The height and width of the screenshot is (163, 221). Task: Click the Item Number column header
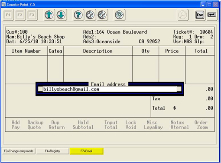tap(26, 51)
